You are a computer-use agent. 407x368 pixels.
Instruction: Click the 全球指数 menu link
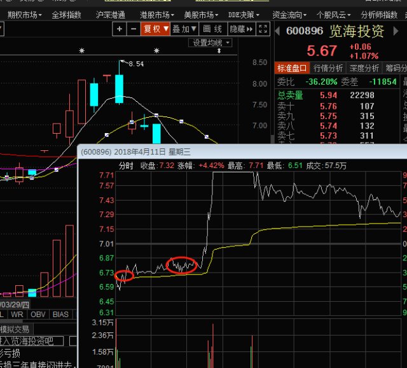[x=66, y=15]
